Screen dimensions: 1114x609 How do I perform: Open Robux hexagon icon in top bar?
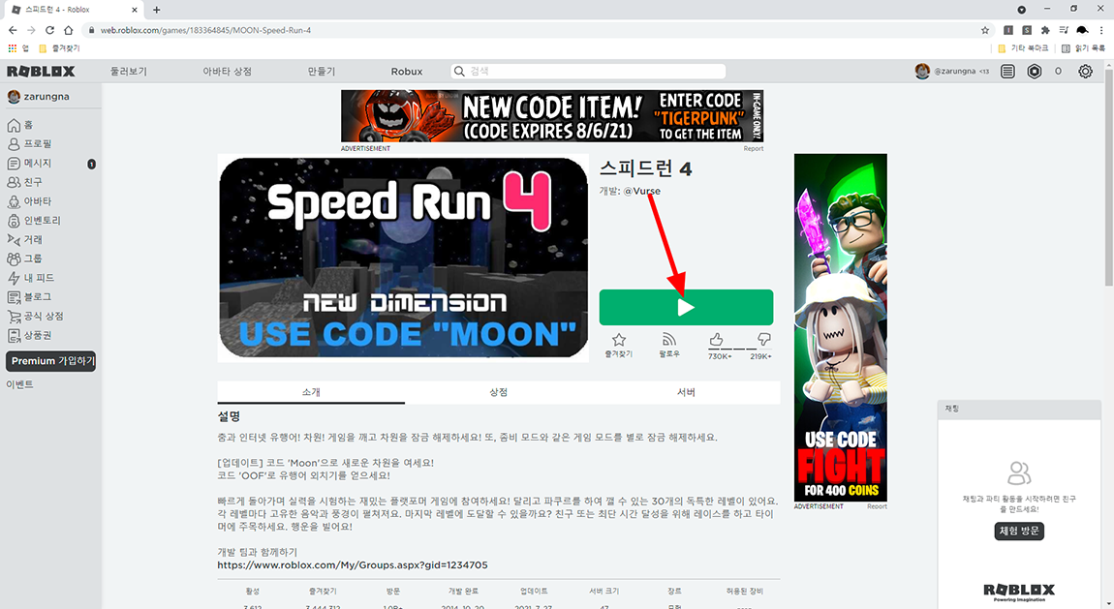click(1035, 71)
